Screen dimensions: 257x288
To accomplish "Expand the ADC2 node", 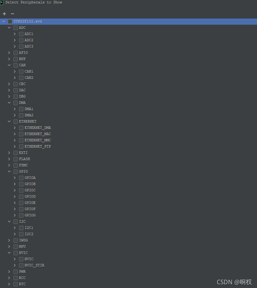I will 15,40.
